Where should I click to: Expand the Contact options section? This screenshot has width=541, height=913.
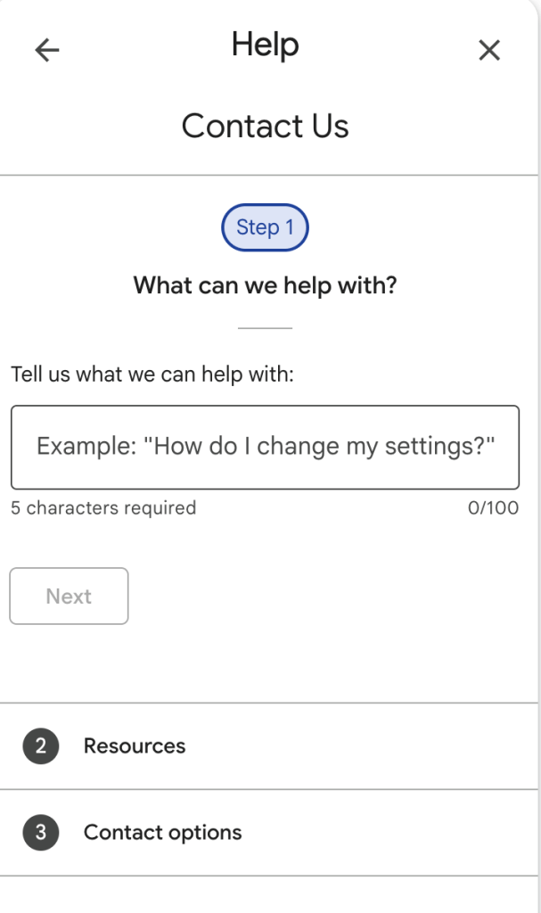[162, 833]
